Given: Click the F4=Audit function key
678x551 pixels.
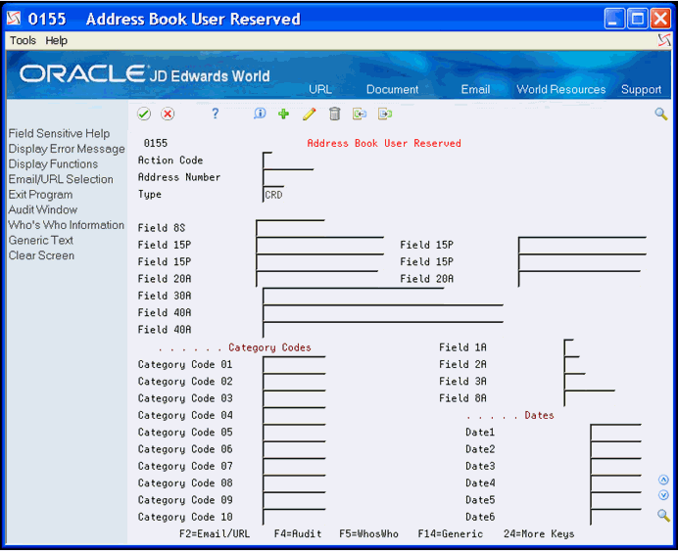Looking at the screenshot, I should click(x=298, y=533).
